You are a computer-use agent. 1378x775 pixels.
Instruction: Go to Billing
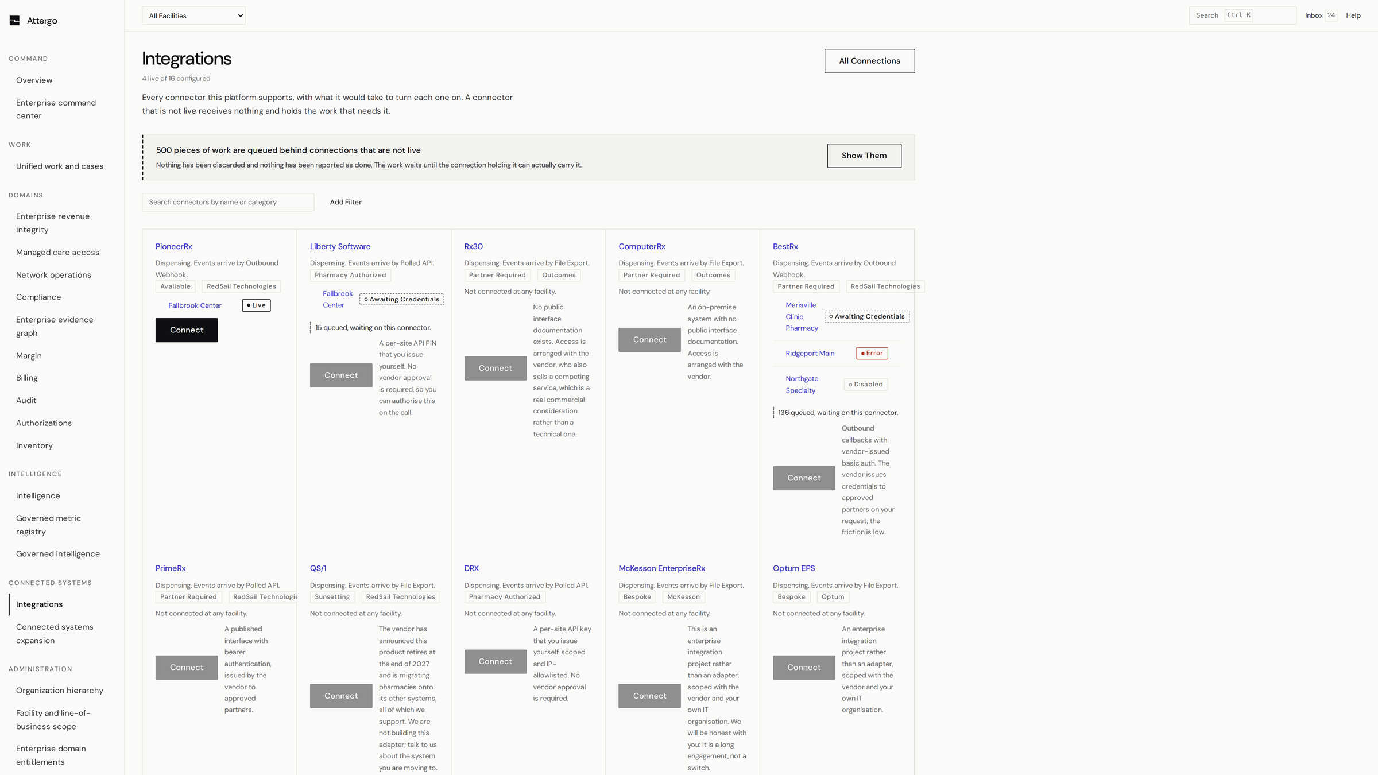point(27,378)
